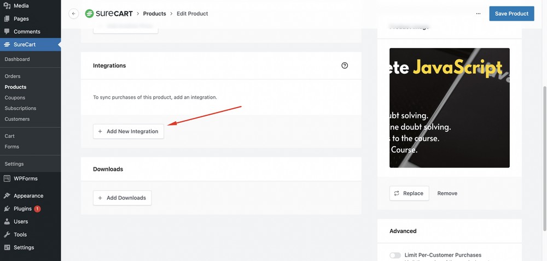Click the Pages icon in sidebar

(7, 19)
